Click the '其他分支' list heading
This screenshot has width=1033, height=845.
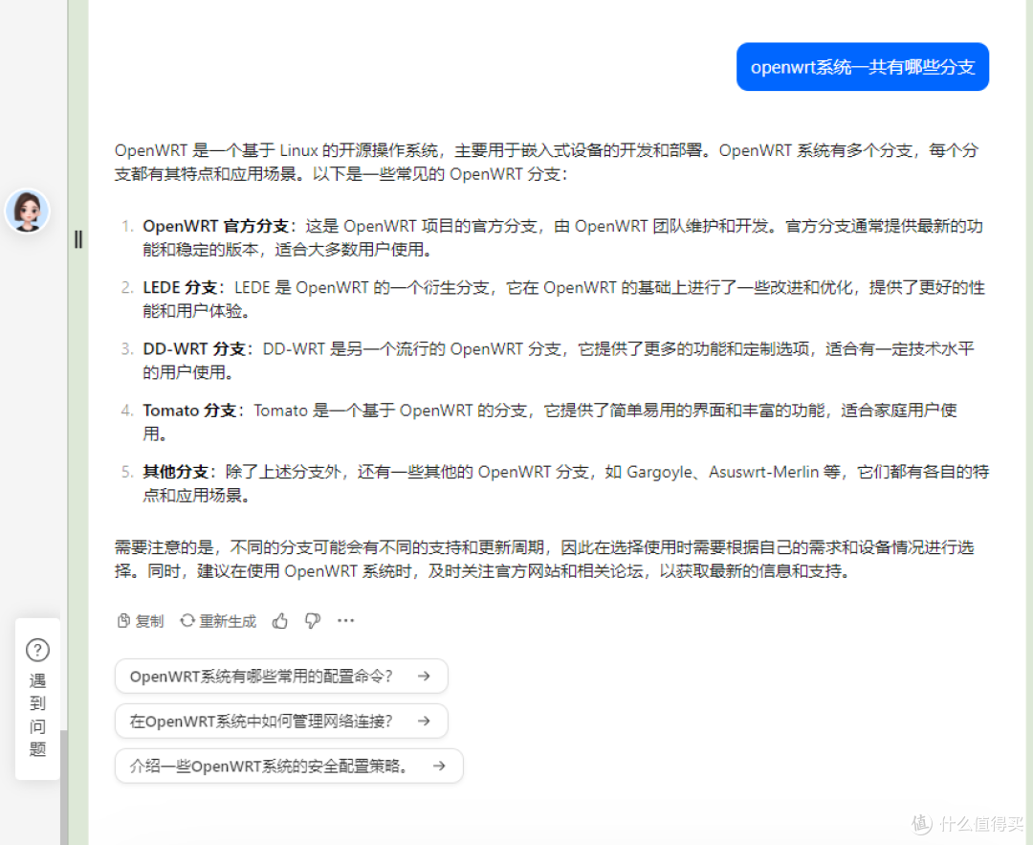click(x=175, y=472)
